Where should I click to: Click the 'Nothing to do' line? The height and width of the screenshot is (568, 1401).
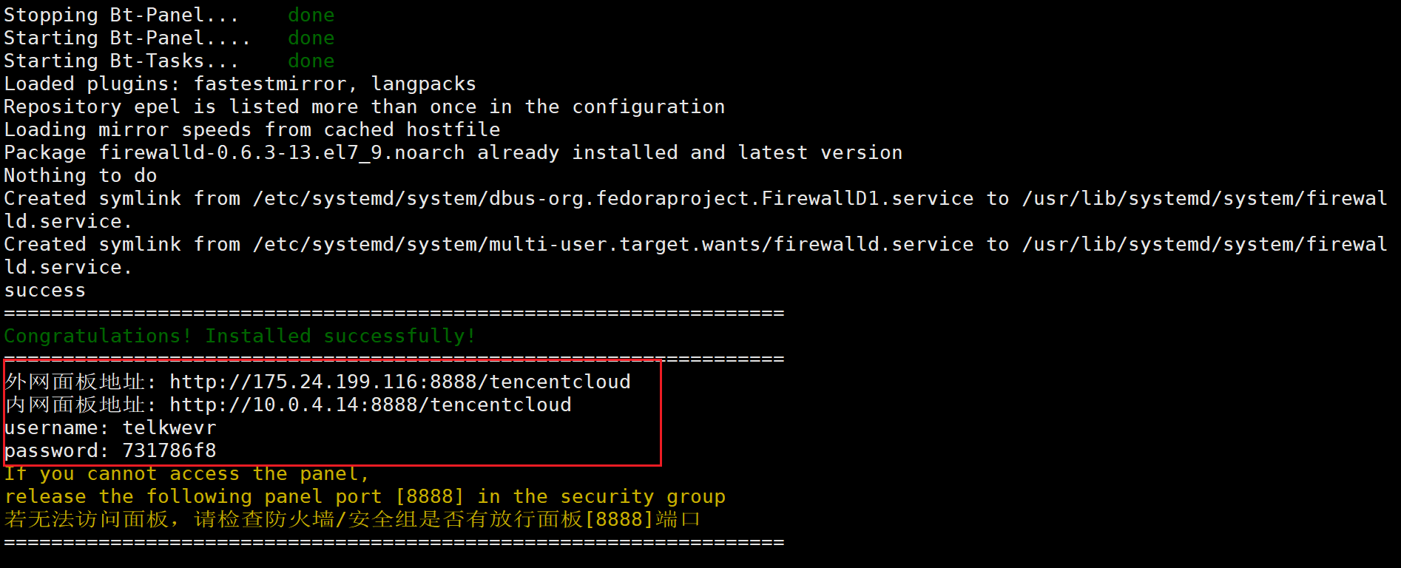pyautogui.click(x=80, y=175)
